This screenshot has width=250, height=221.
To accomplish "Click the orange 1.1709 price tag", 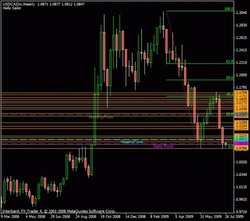I will pos(241,92).
